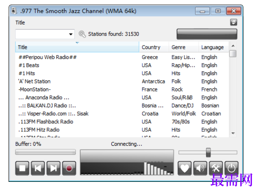Screen dimensions: 261x194
Task: Sort stations by Title column header
Action: 77,47
